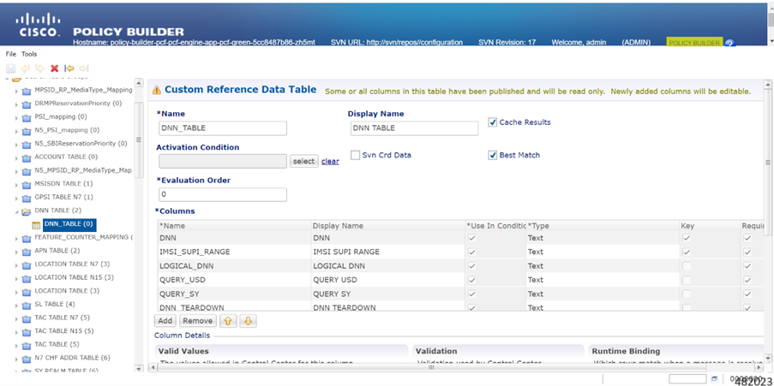Click the folder icon beside APN TABLE (2)
This screenshot has width=774, height=386.
click(x=27, y=252)
